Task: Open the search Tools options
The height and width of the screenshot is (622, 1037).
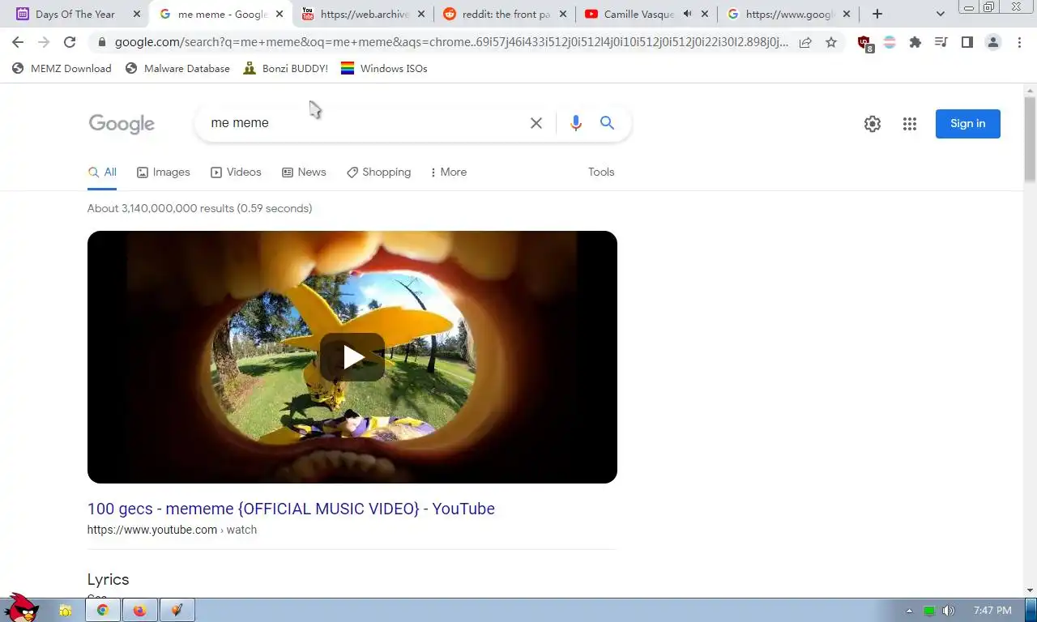Action: (x=601, y=173)
